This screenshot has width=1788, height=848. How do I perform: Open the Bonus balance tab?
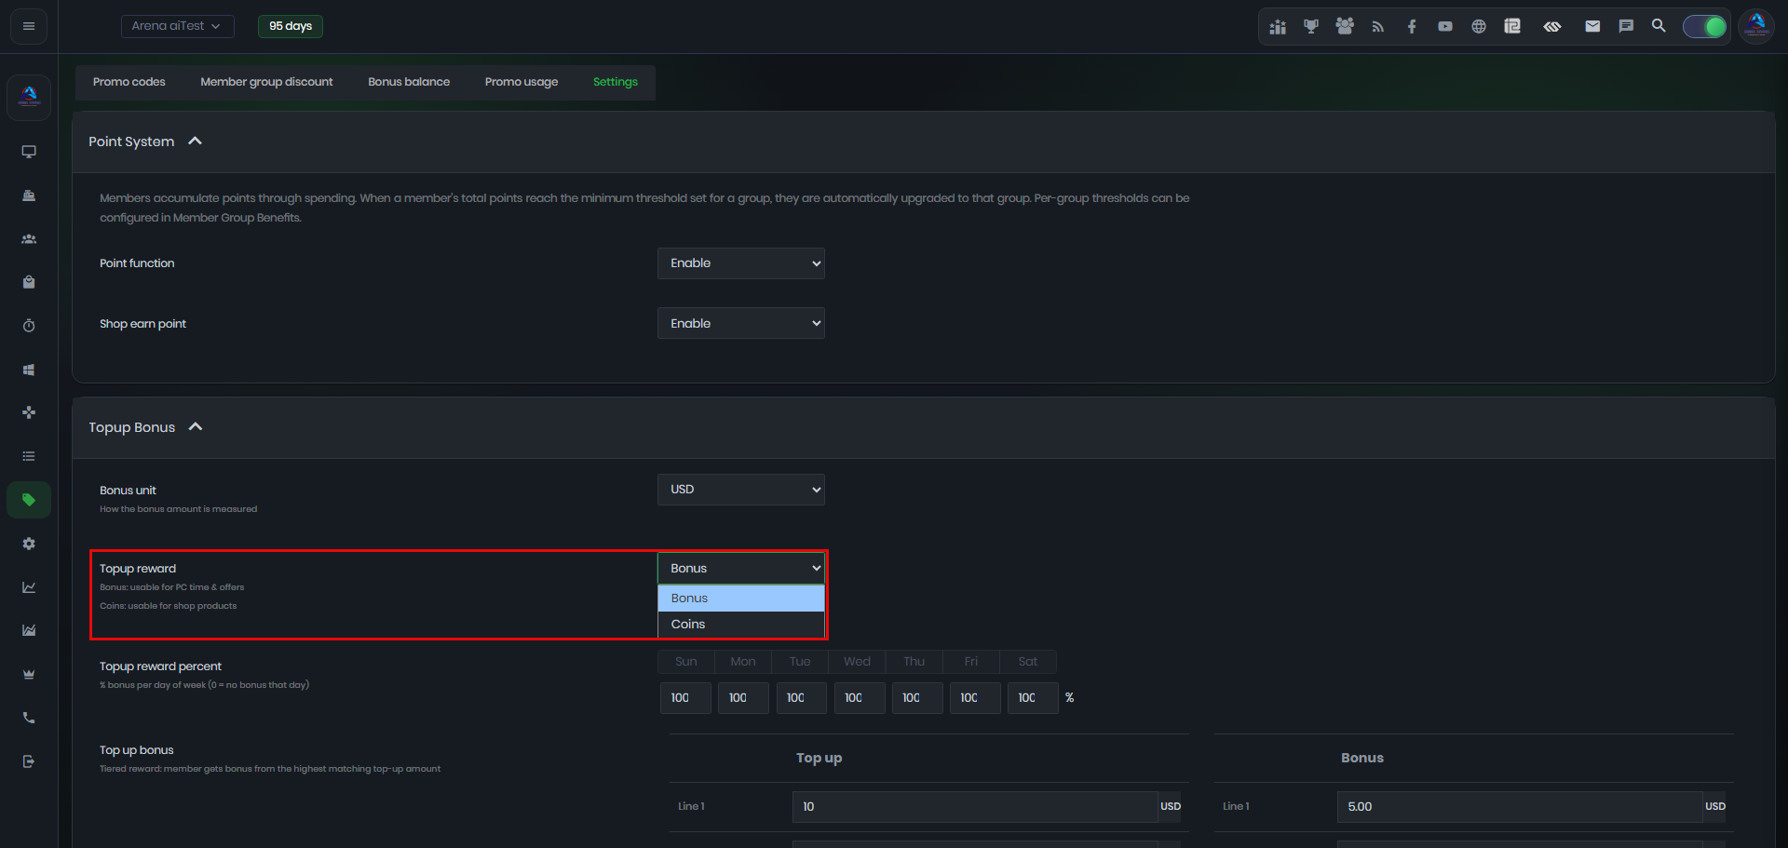409,82
